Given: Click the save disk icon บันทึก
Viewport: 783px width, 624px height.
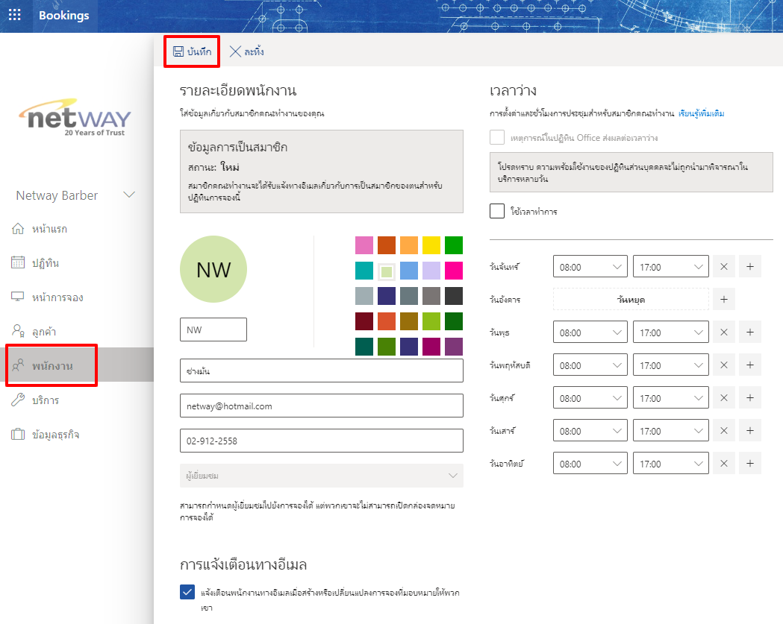Looking at the screenshot, I should tap(178, 51).
